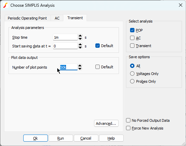
Task: Select Probes Only save option
Action: click(132, 81)
